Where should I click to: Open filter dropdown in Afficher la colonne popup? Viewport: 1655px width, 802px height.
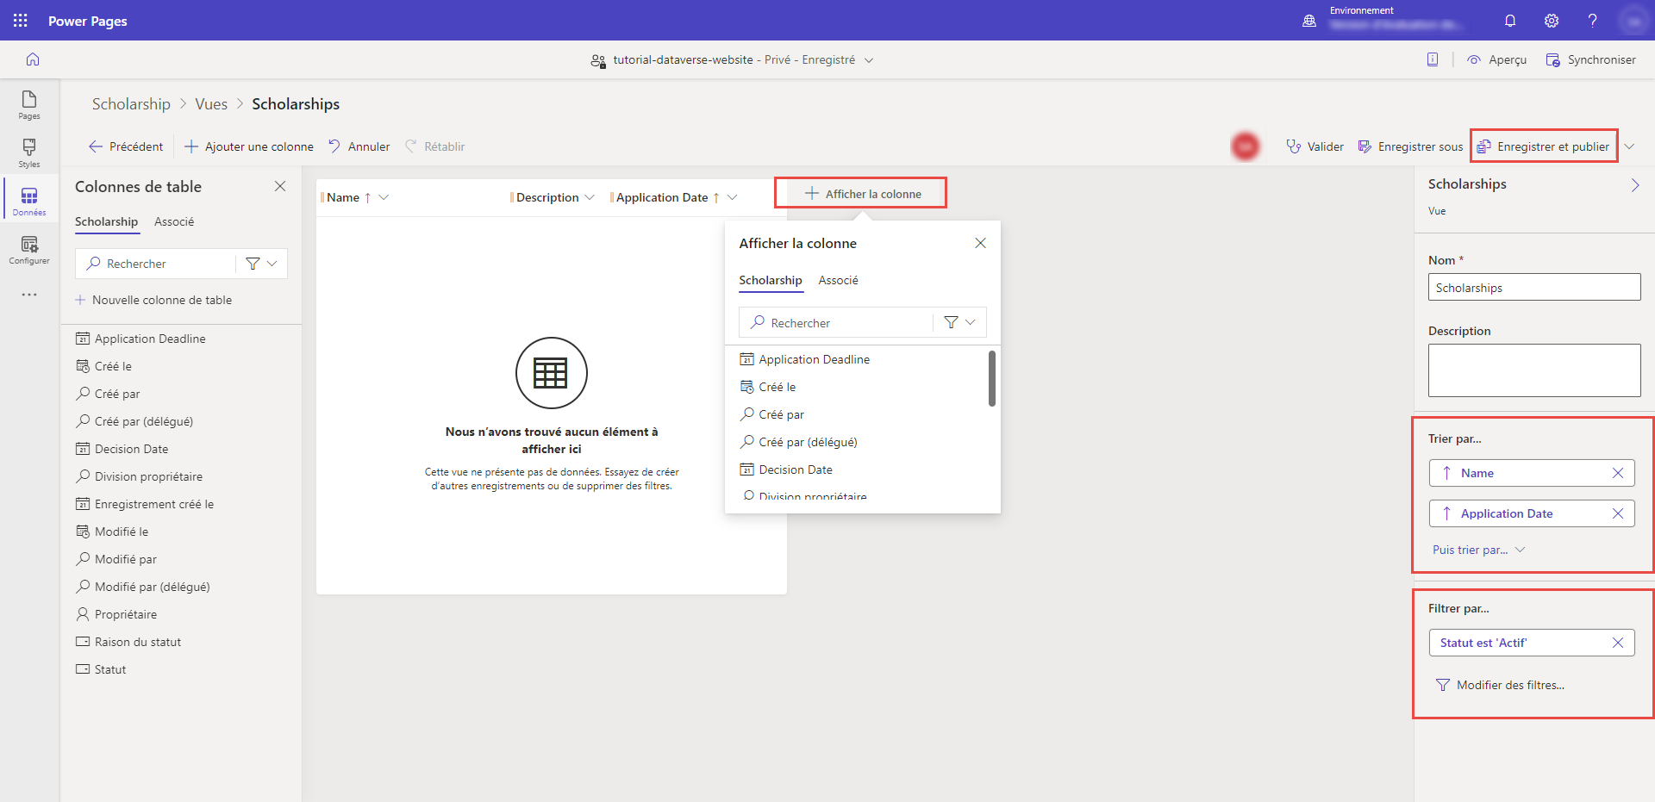click(x=959, y=322)
